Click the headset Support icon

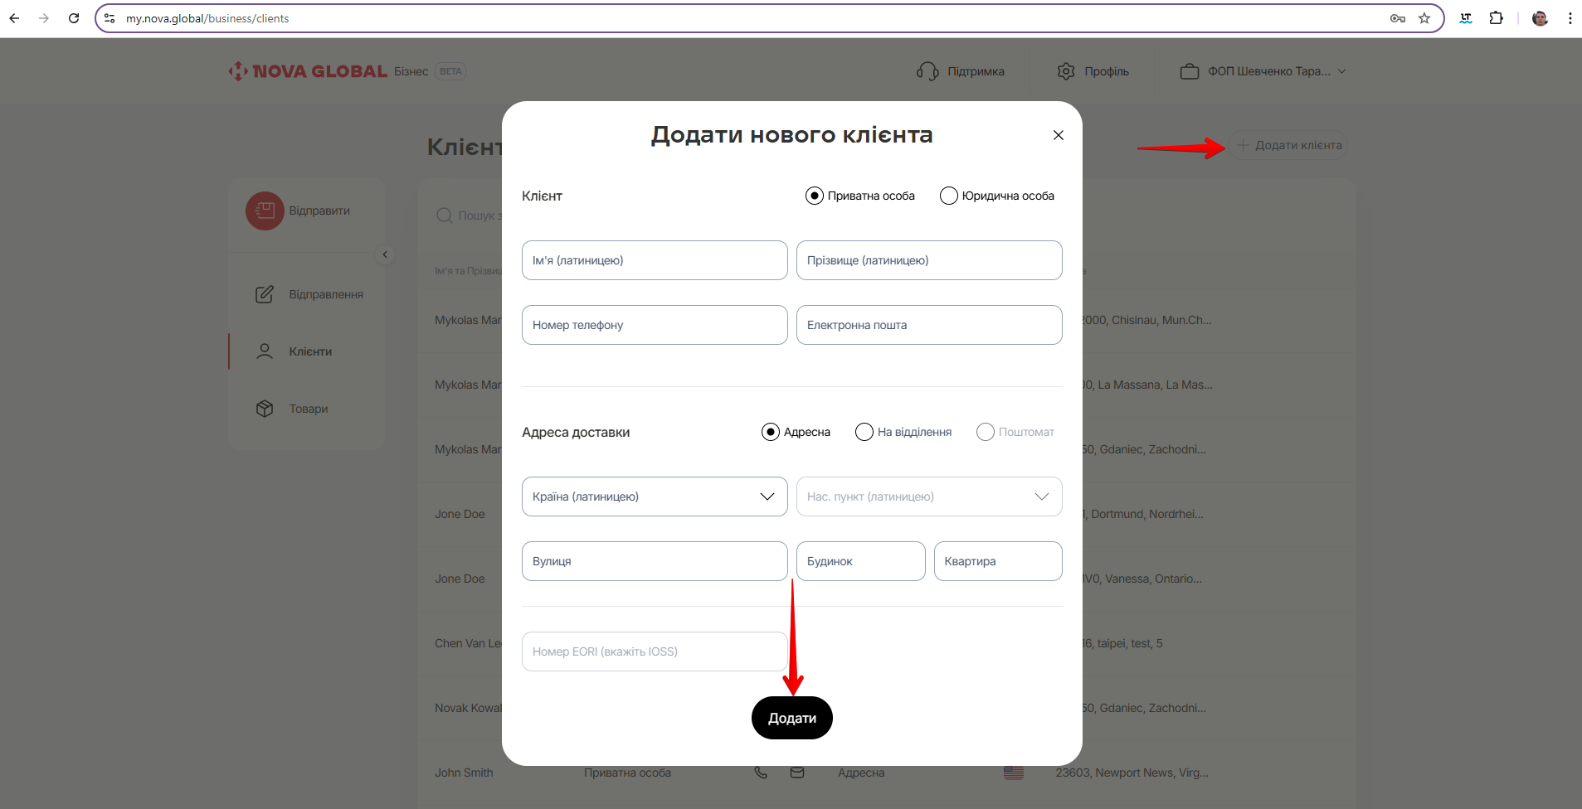tap(927, 71)
